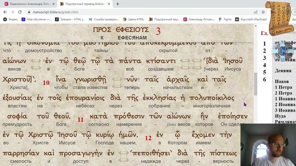Reload the page

[x=20, y=12]
